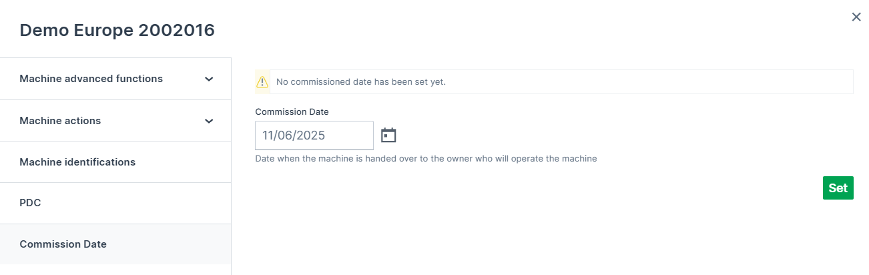Click the 'No commissioned date' warning message
This screenshot has width=869, height=275.
pos(360,82)
